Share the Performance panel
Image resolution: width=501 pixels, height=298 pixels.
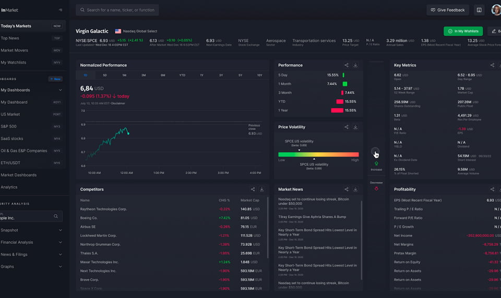(x=347, y=65)
